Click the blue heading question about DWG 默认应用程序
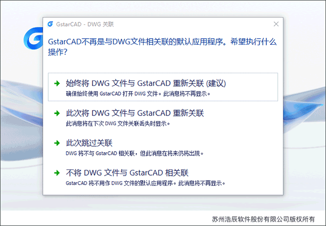The image size is (326, 226). tap(162, 47)
